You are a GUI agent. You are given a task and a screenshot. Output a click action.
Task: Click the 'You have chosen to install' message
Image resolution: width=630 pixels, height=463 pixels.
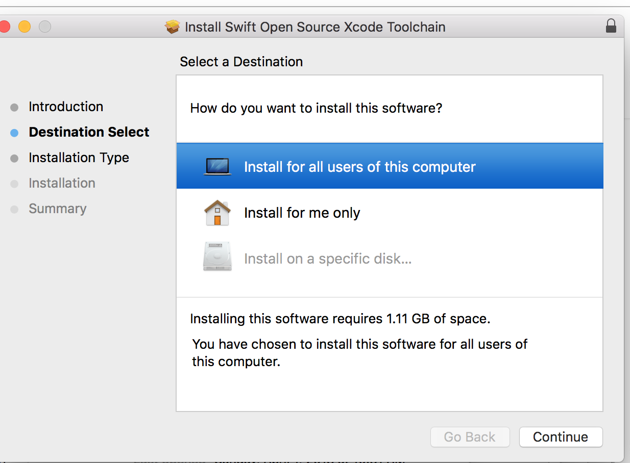tap(359, 353)
